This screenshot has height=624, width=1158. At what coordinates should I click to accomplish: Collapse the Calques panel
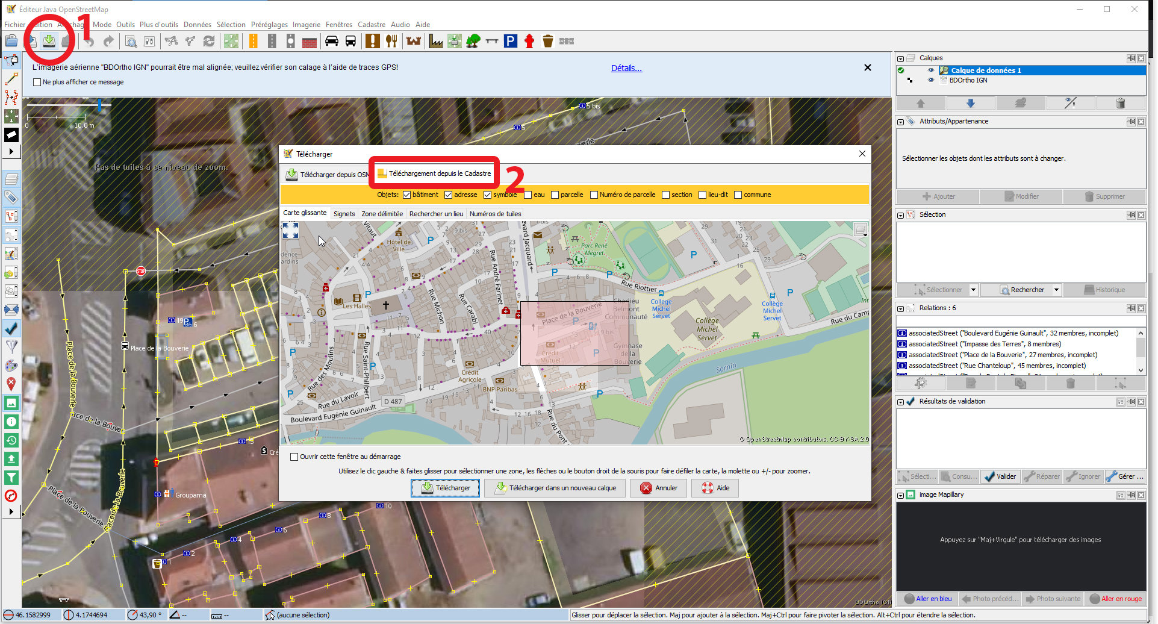[x=901, y=58]
